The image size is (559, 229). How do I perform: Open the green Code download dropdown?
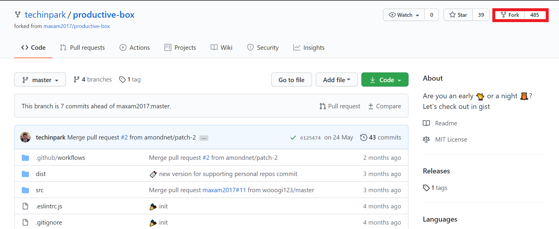tap(385, 80)
